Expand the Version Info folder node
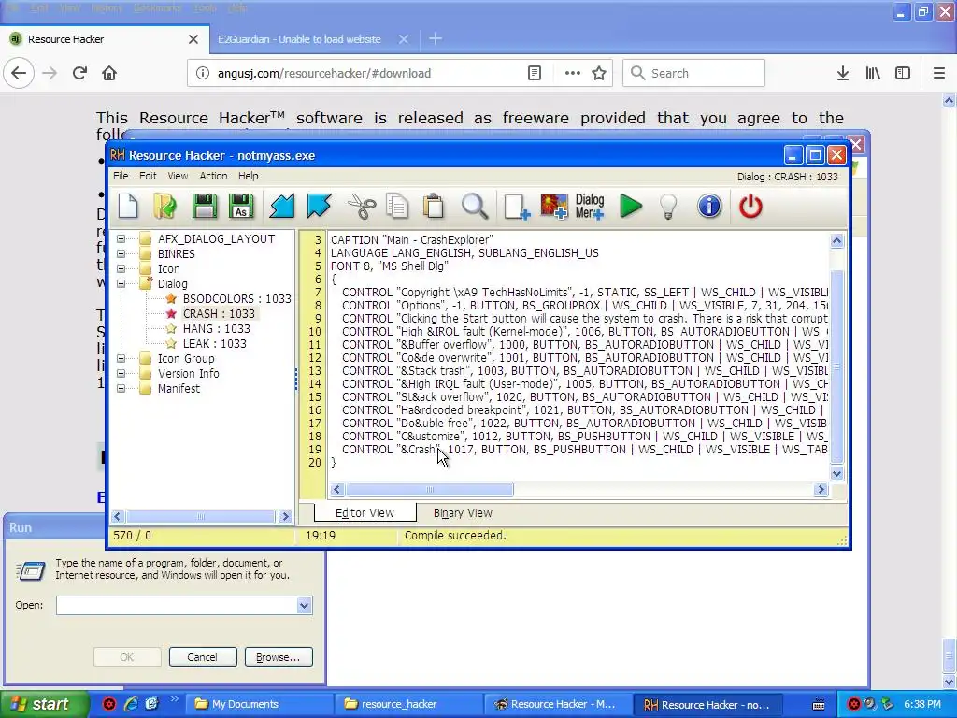This screenshot has width=957, height=718. click(121, 374)
